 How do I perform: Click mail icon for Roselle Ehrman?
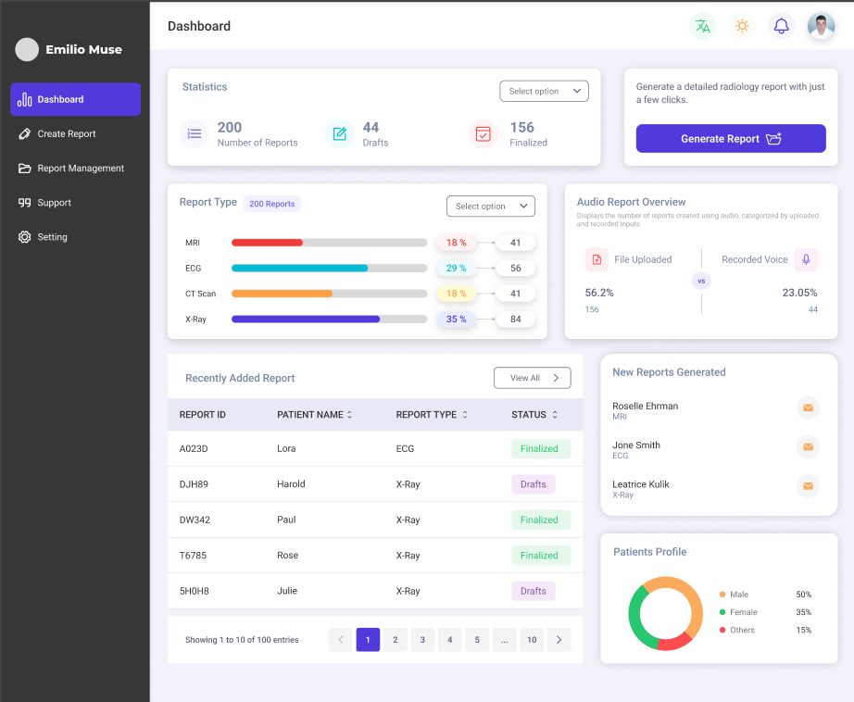[808, 407]
